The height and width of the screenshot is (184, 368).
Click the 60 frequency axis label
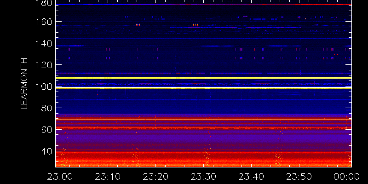(x=47, y=130)
